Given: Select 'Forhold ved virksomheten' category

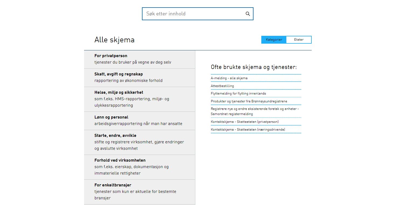Looking at the screenshot, I should point(139,167).
